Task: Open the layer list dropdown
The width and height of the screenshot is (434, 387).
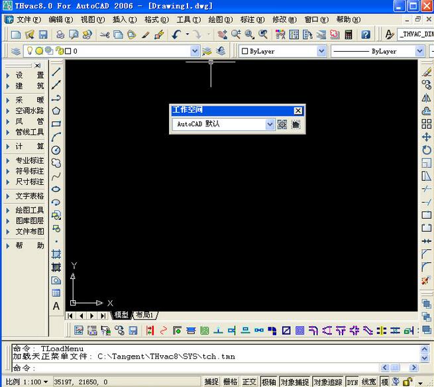Action: click(195, 51)
